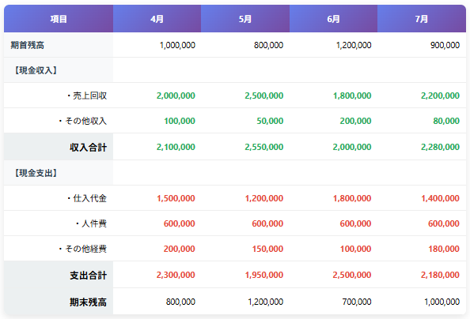
Task: Select the 5月 column header
Action: coord(245,19)
